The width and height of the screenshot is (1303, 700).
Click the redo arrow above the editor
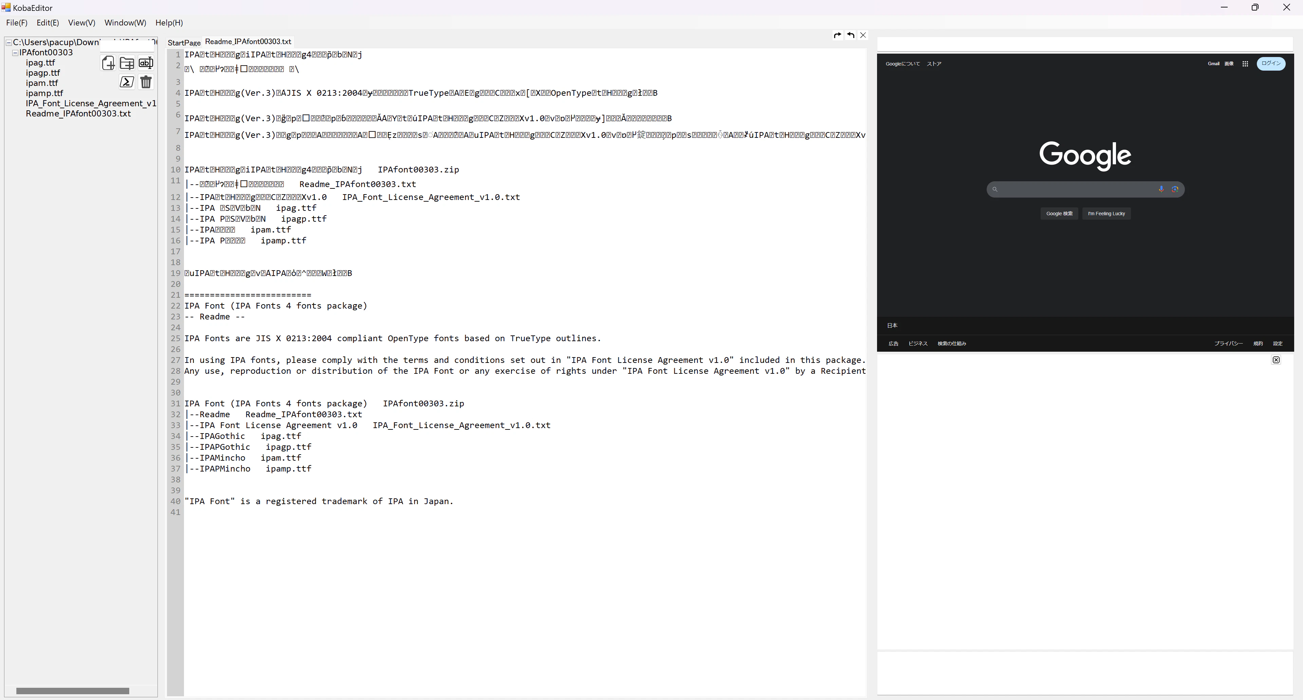tap(837, 35)
